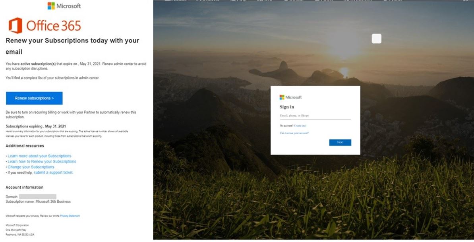Click the redacted Domain value box
Viewport: 474px width, 242px height.
pyautogui.click(x=38, y=197)
